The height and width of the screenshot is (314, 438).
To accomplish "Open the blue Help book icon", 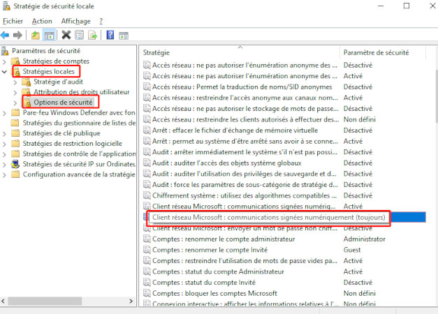I will pos(110,35).
